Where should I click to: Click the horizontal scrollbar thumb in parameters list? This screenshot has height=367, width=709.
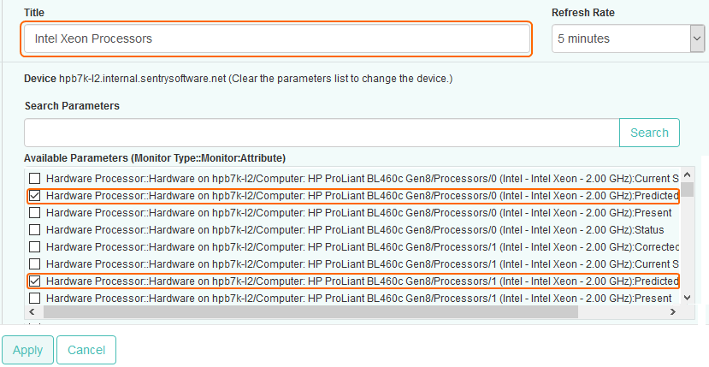tap(308, 312)
